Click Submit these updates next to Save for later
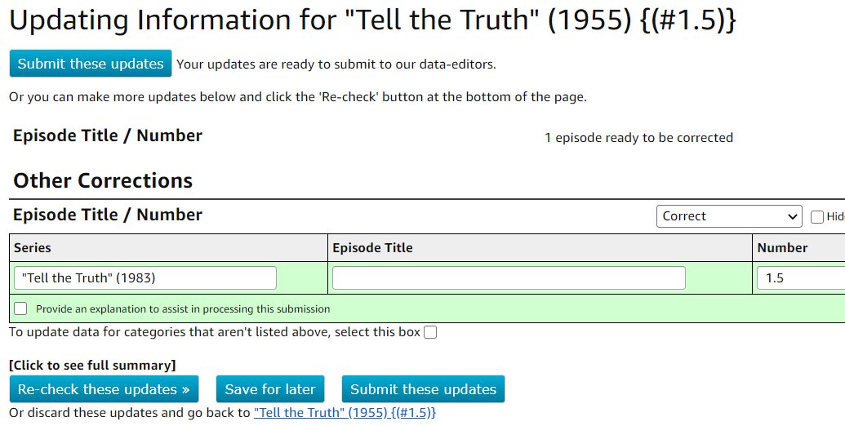Screen dimensions: 845x426 [x=423, y=389]
